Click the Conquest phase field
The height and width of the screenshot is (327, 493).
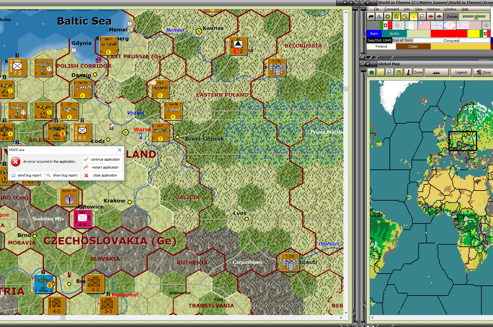(451, 40)
